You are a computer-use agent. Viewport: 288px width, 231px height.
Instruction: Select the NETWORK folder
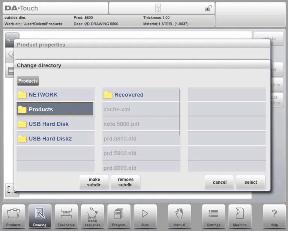coord(55,95)
